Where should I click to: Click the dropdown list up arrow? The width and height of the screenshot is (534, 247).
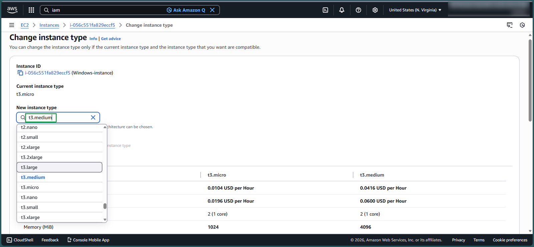(105, 127)
